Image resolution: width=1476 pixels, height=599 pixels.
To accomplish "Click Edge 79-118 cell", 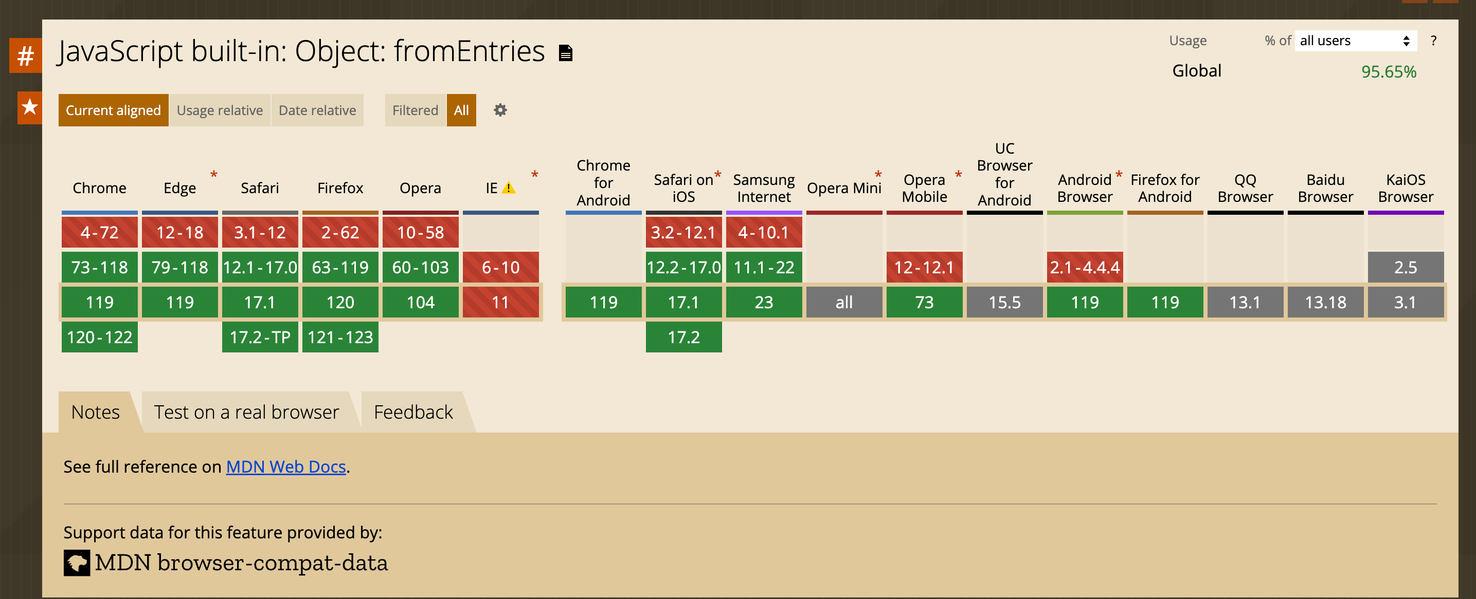I will pyautogui.click(x=180, y=267).
